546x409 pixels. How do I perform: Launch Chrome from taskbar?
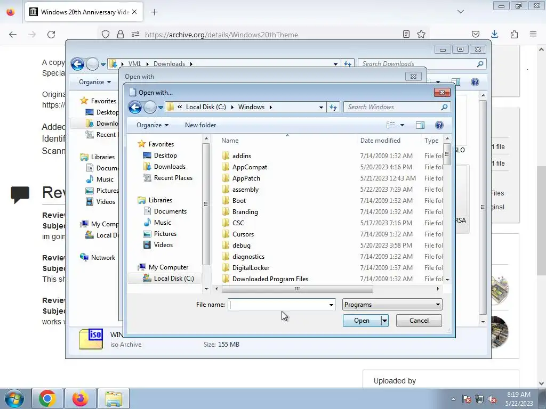point(47,398)
